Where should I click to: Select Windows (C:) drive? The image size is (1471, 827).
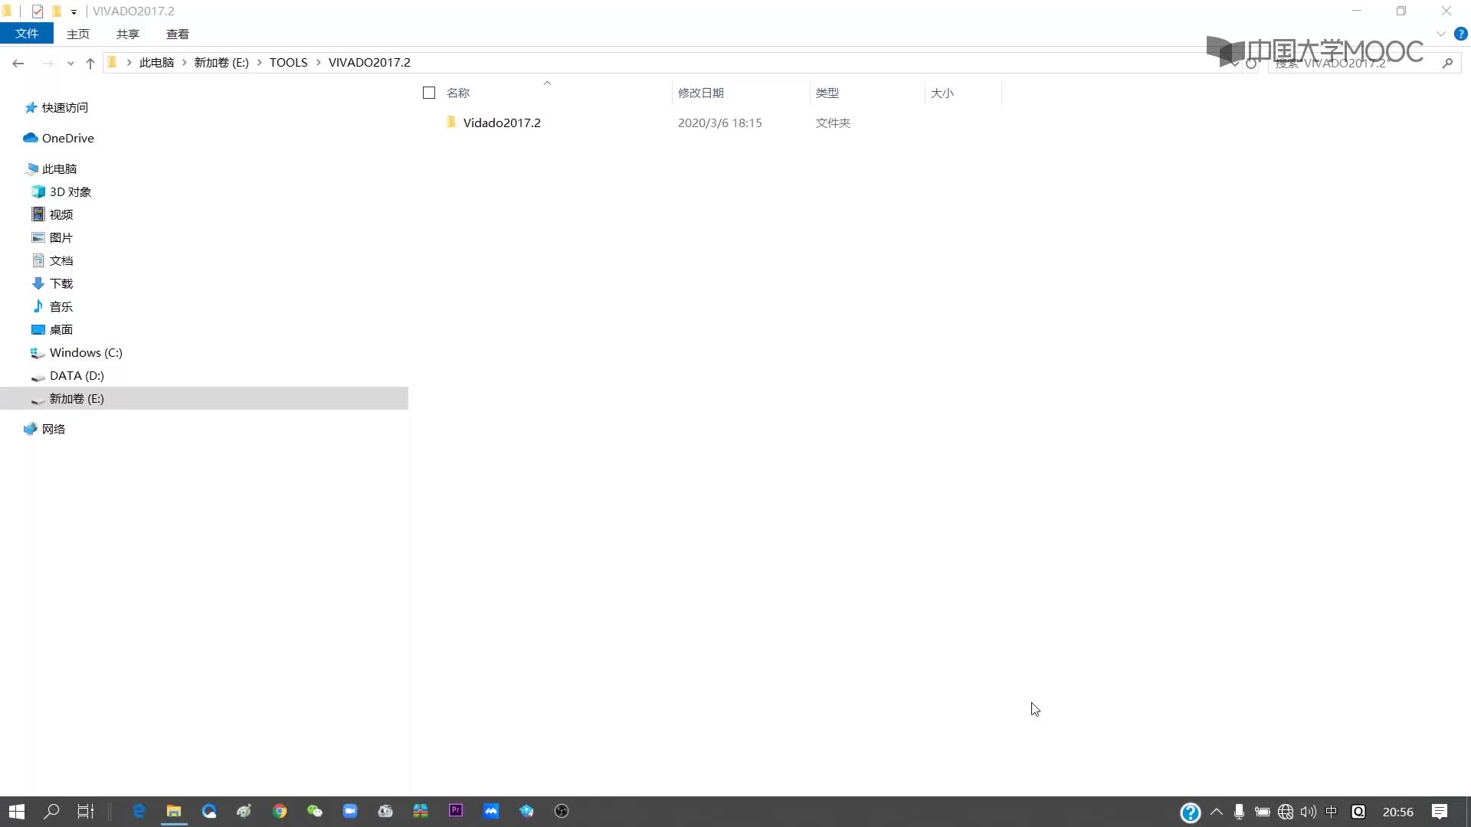click(x=85, y=352)
